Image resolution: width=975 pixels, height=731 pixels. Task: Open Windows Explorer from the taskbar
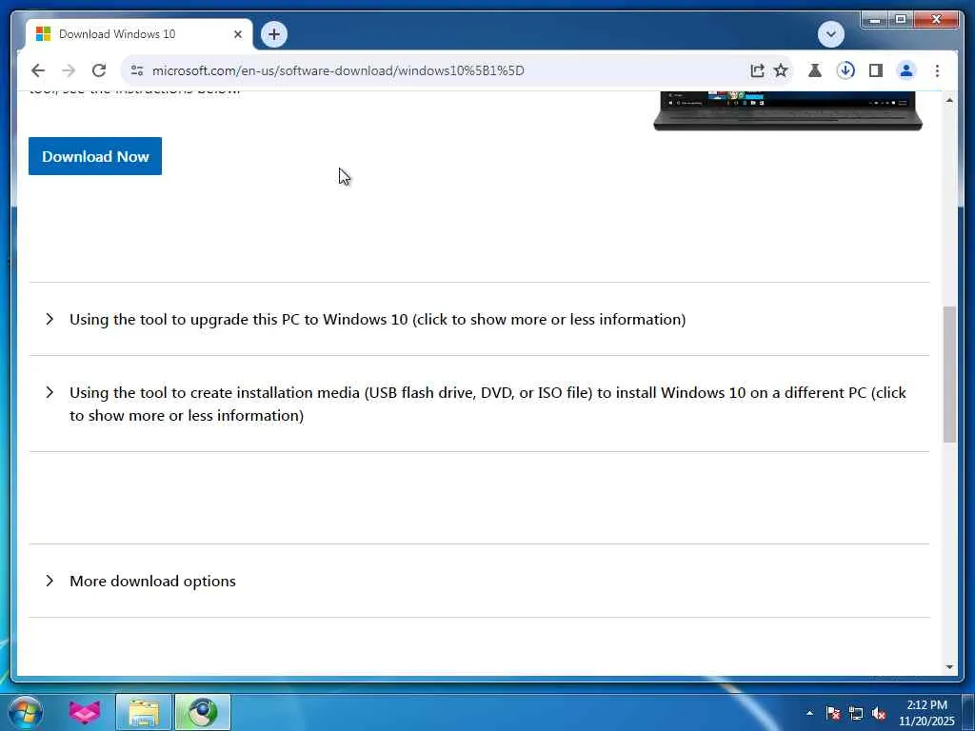[144, 712]
